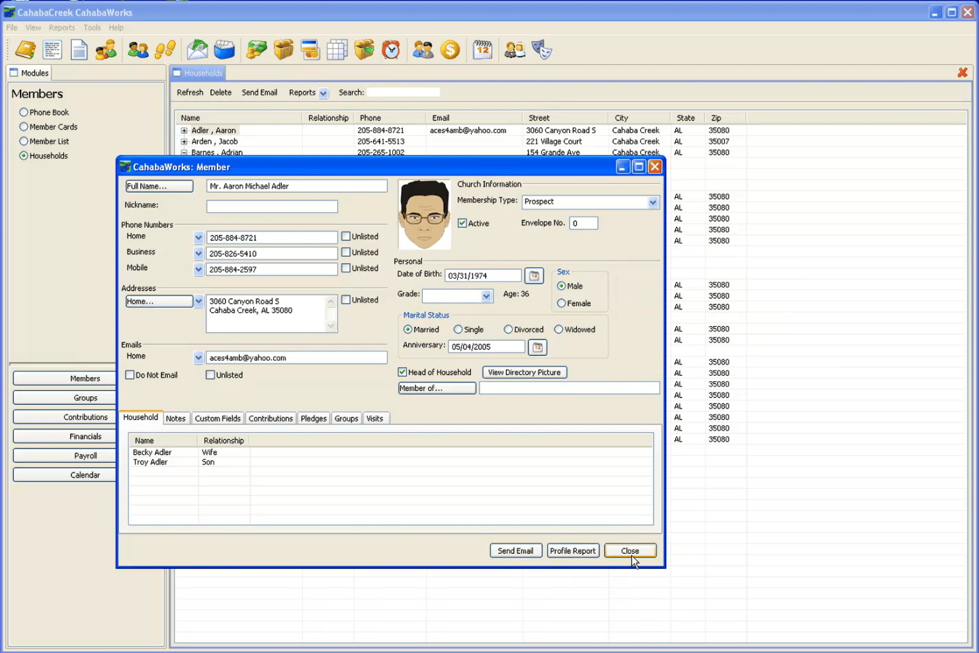The image size is (979, 653).
Task: Select the Single marital status
Action: click(458, 329)
